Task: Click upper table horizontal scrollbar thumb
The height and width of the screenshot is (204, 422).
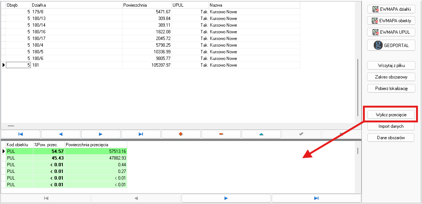Action: coord(11,126)
